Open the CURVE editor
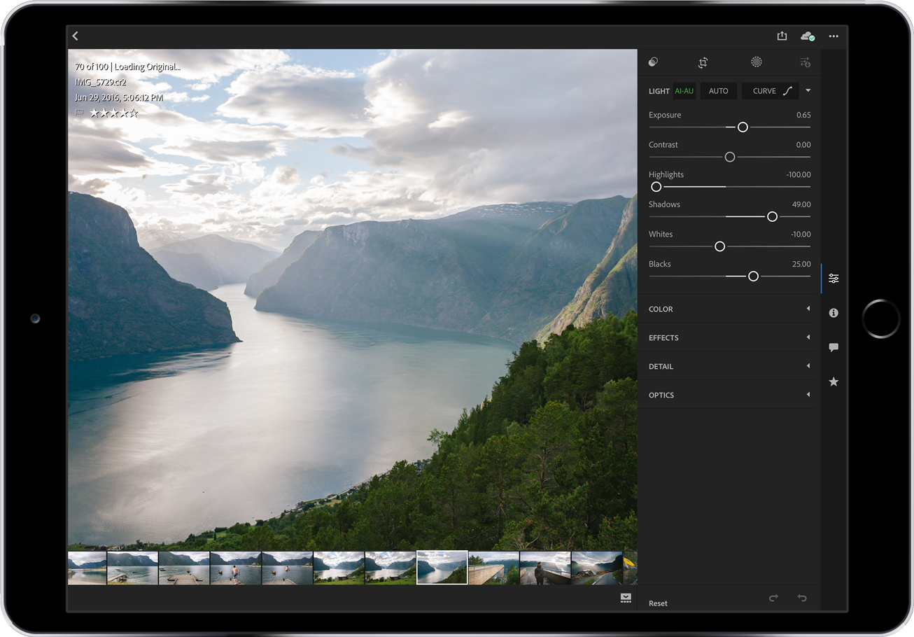Viewport: 914px width, 637px height. 770,90
